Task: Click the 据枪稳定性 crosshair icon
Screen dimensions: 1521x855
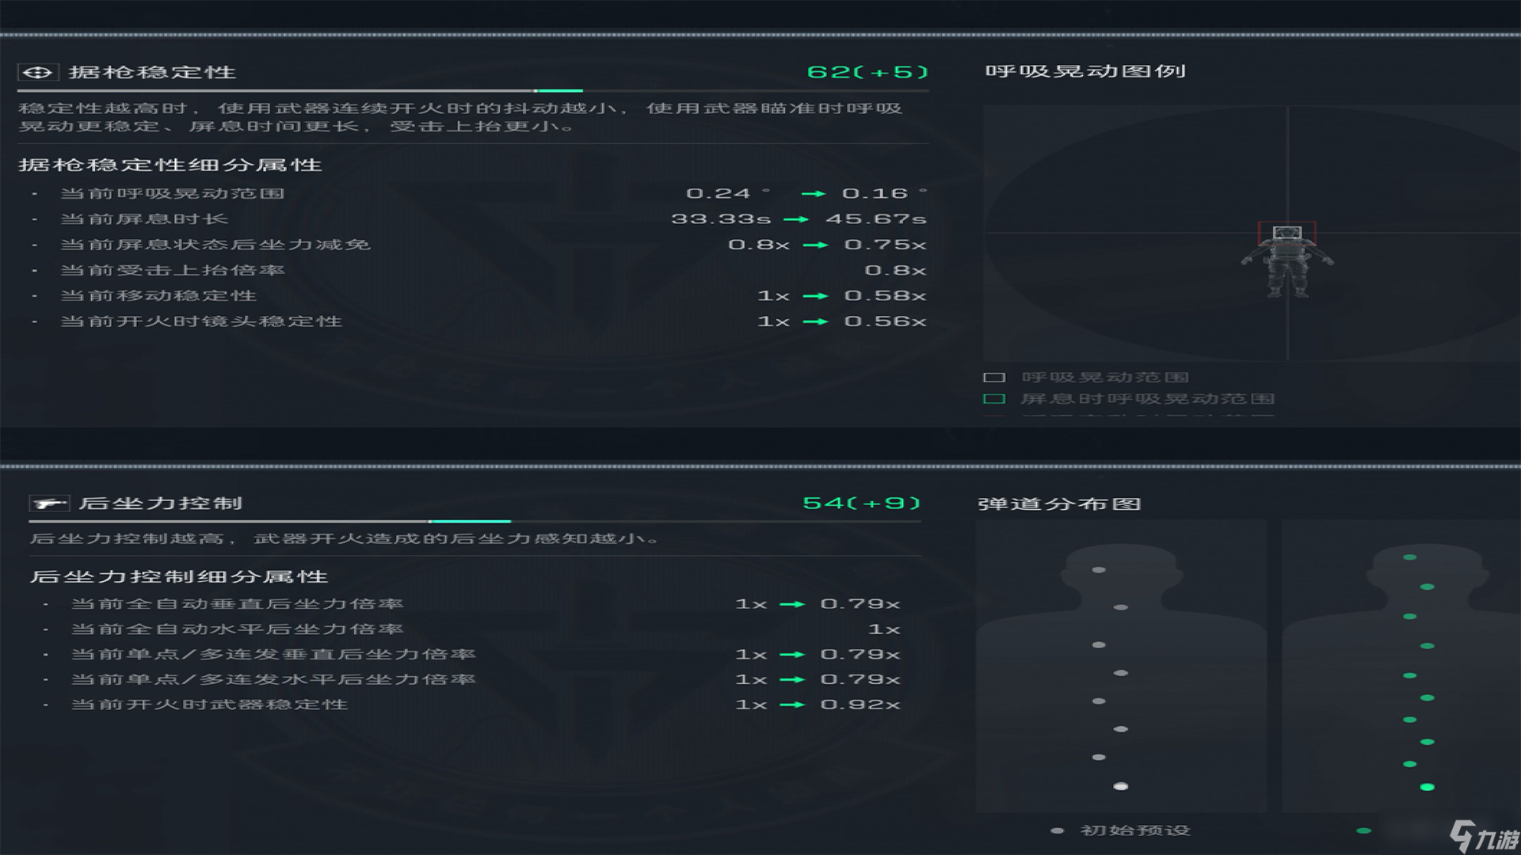Action: (37, 73)
